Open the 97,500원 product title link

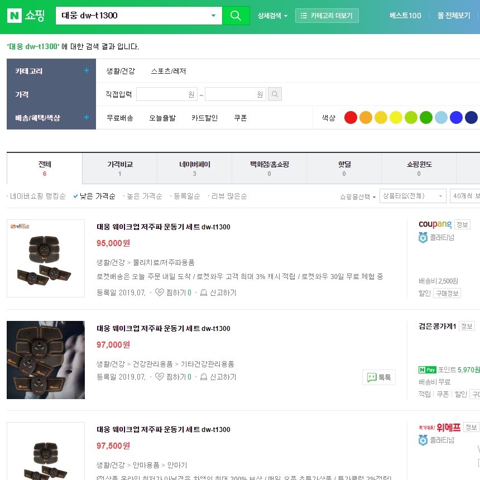(x=164, y=430)
